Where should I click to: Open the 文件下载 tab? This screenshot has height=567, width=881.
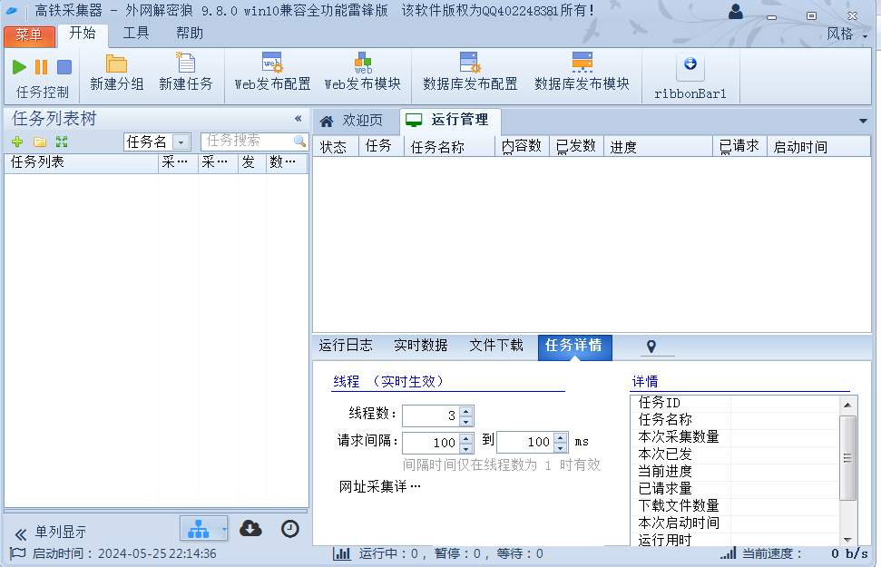496,345
